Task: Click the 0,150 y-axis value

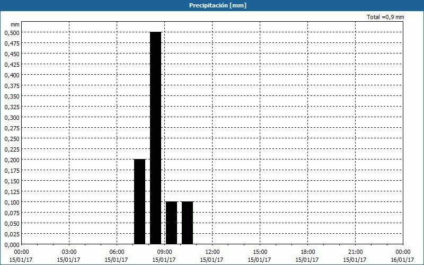Action: click(12, 181)
